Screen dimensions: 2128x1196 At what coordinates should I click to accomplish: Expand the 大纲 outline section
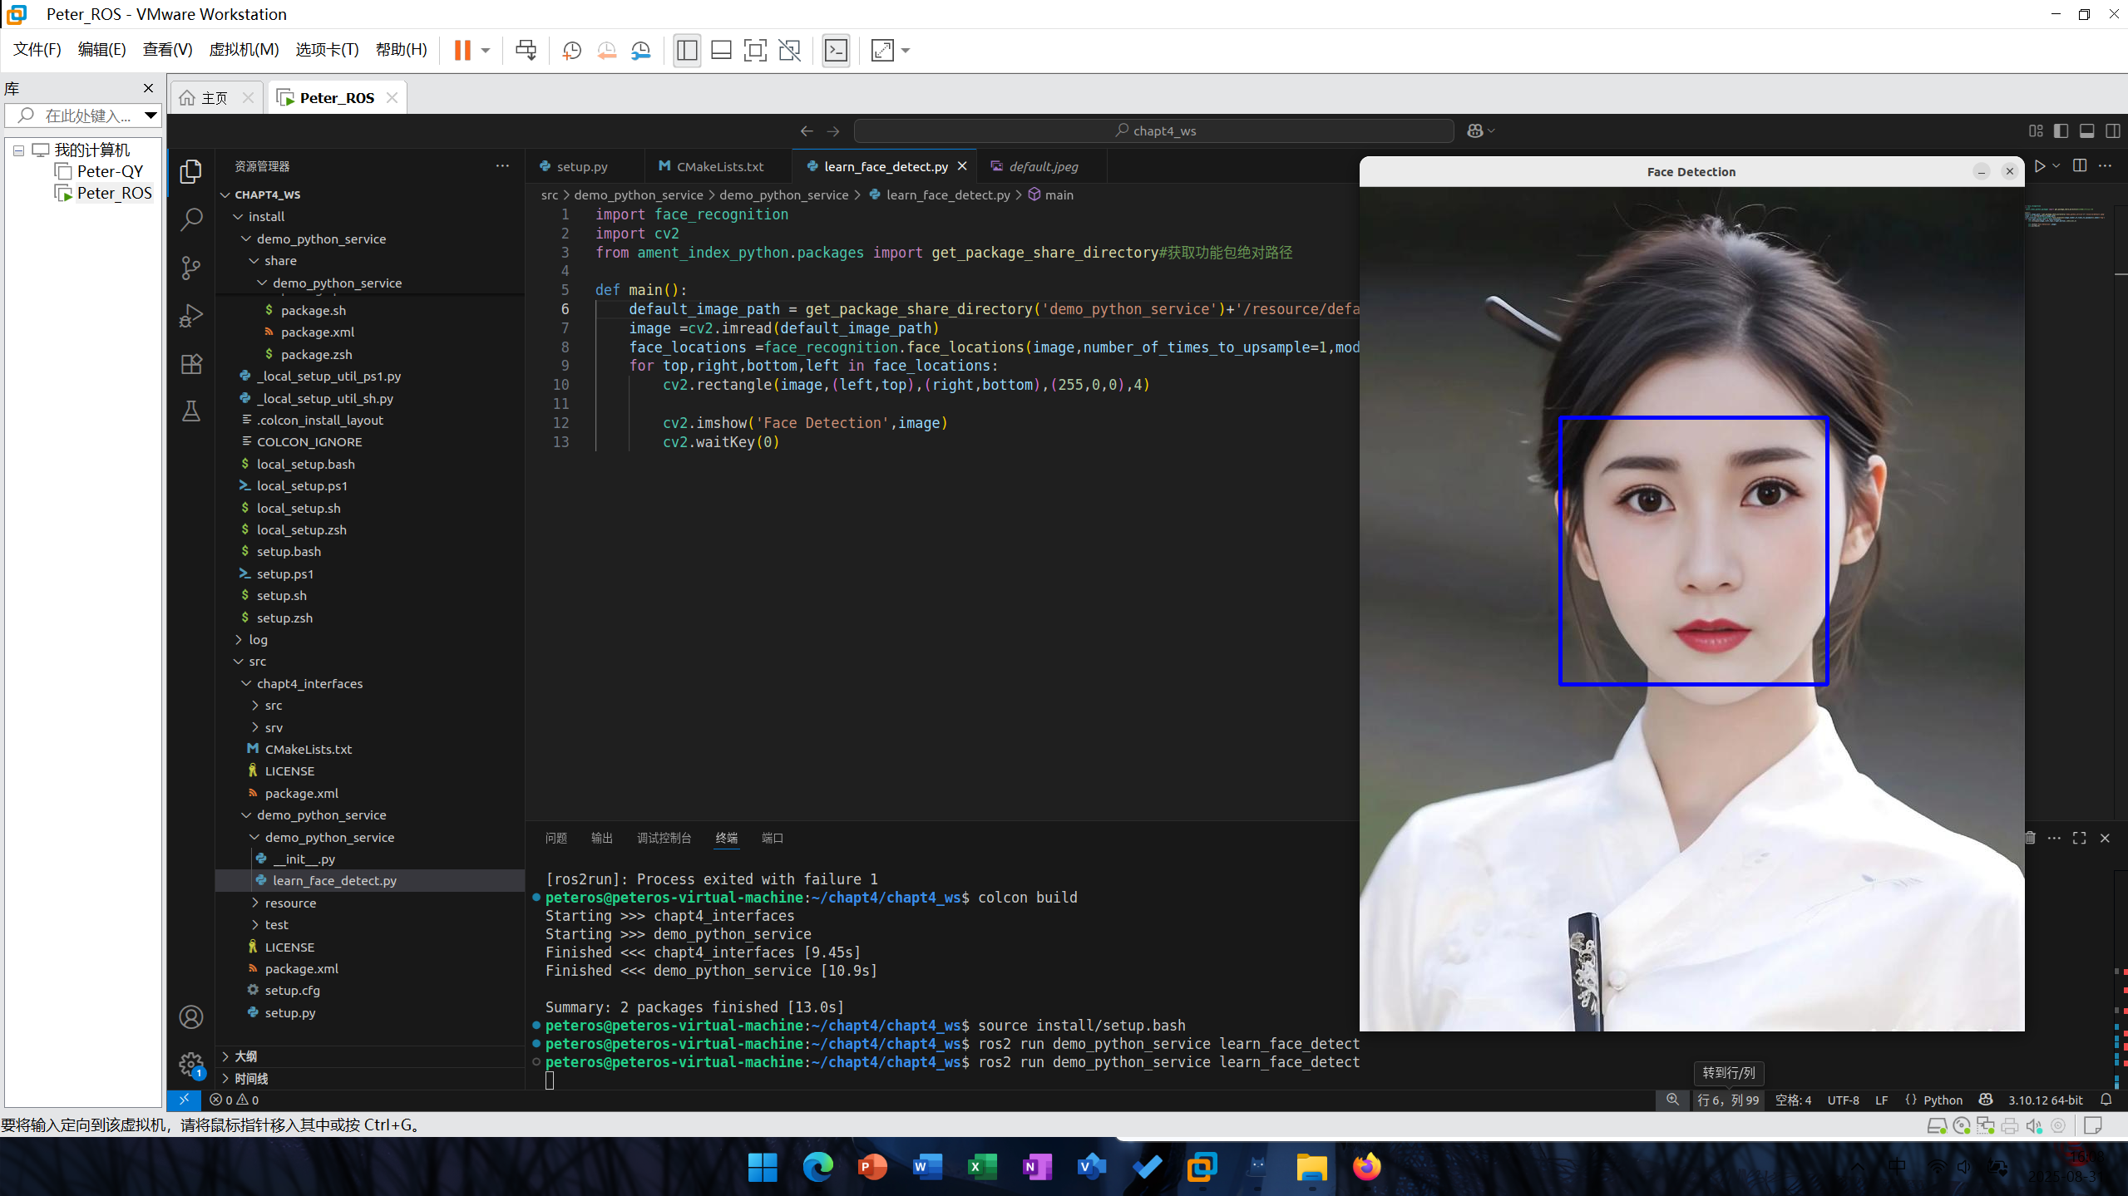tap(245, 1056)
